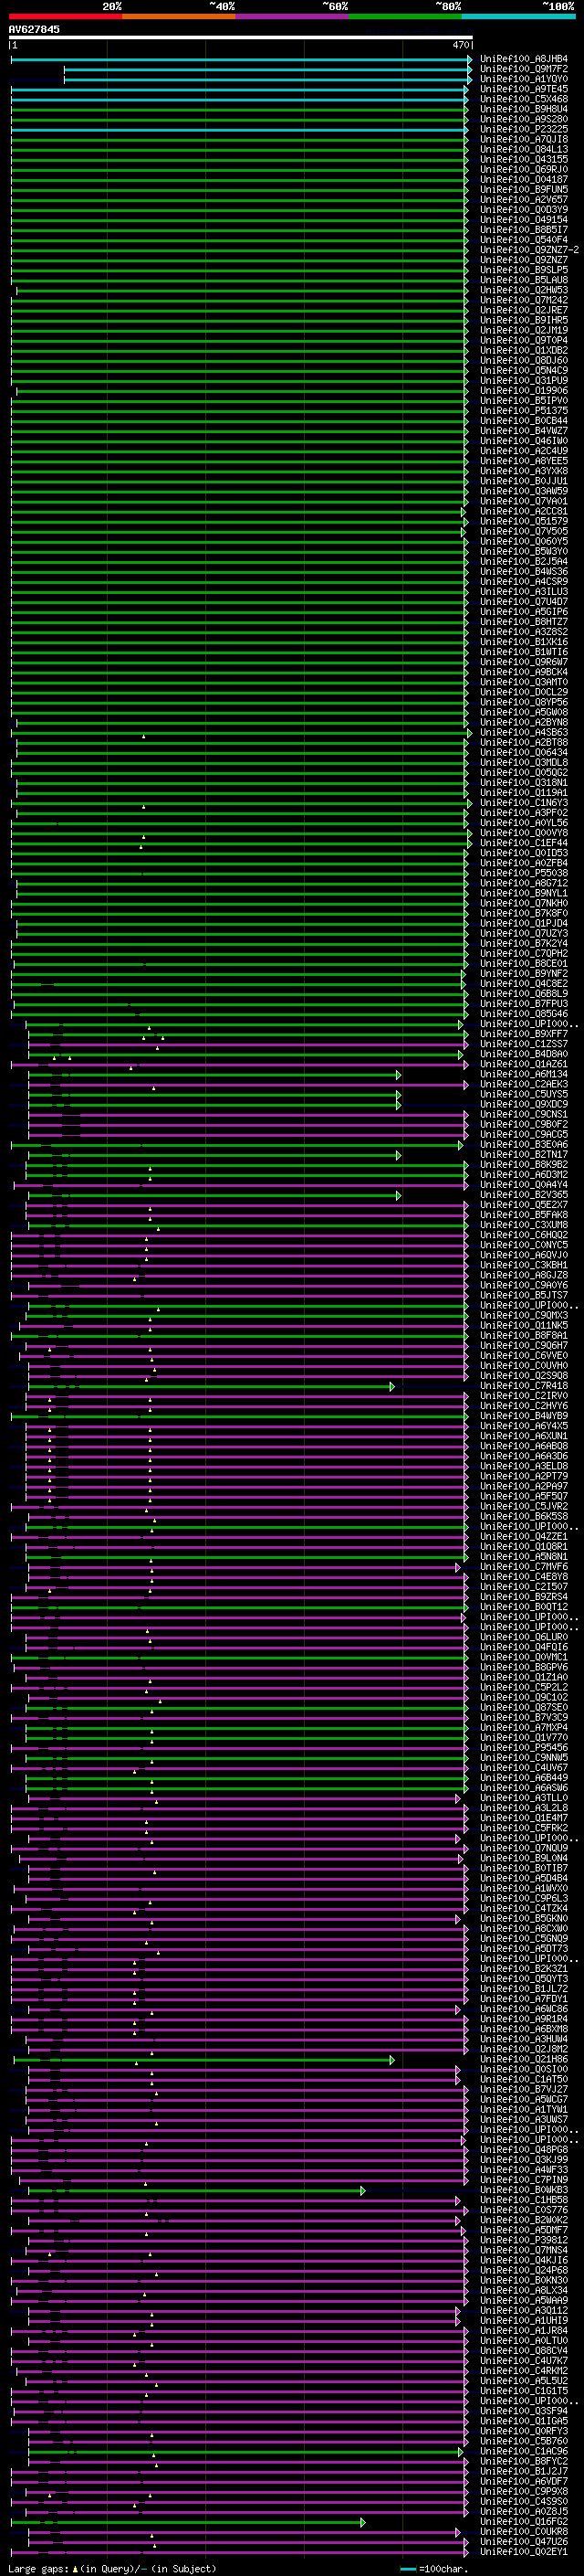Image resolution: width=584 pixels, height=2576 pixels.
Task: Select the UniRef100_Q2HW53 label
Action: click(x=523, y=290)
